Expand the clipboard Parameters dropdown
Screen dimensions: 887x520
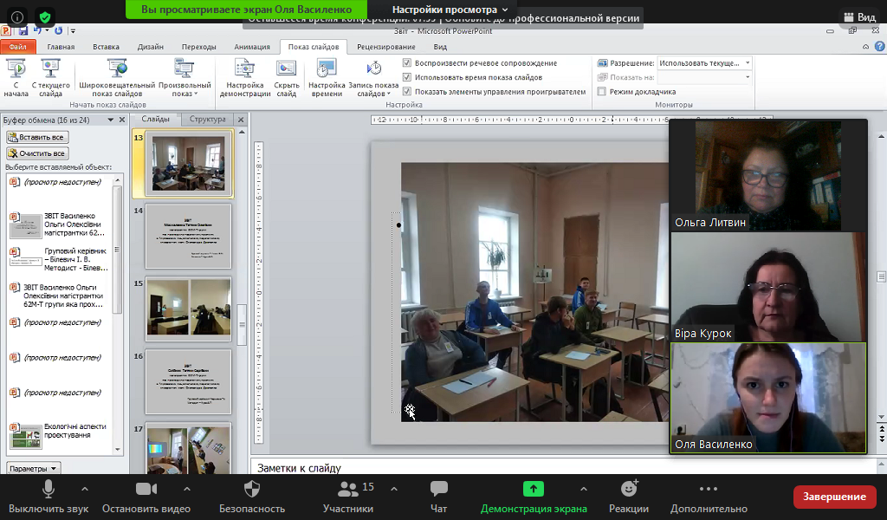pos(34,468)
